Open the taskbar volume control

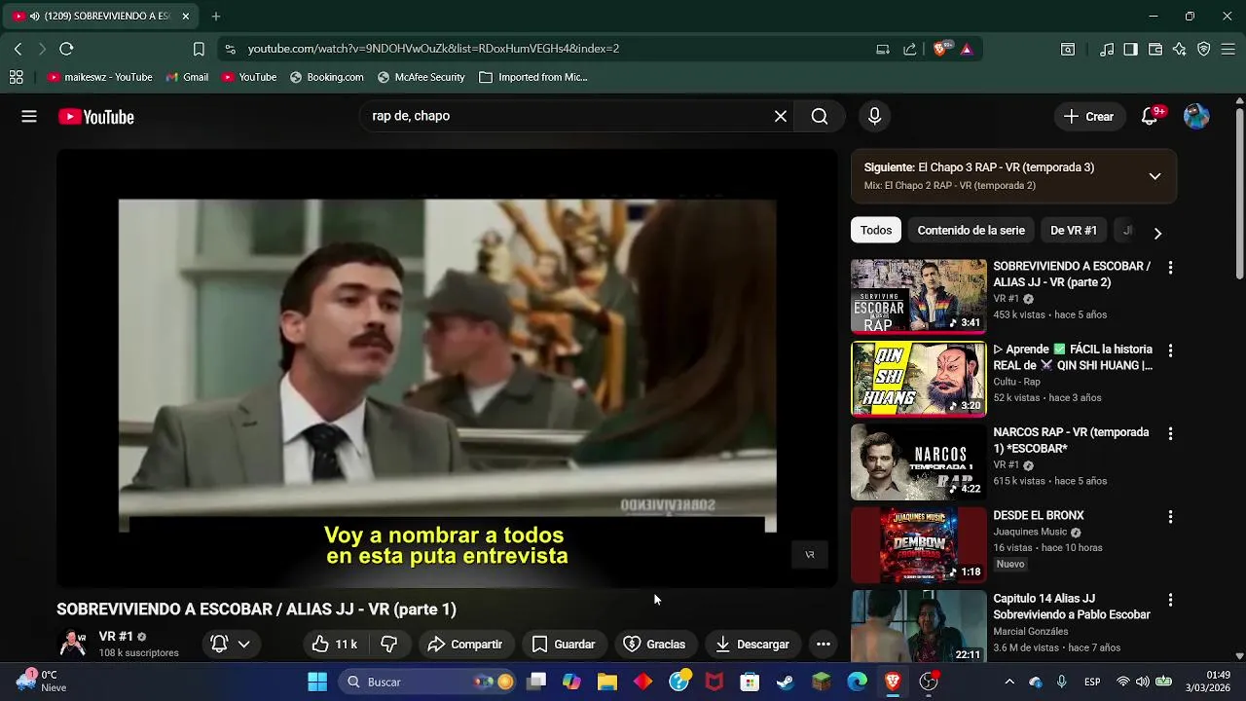coord(1143,682)
